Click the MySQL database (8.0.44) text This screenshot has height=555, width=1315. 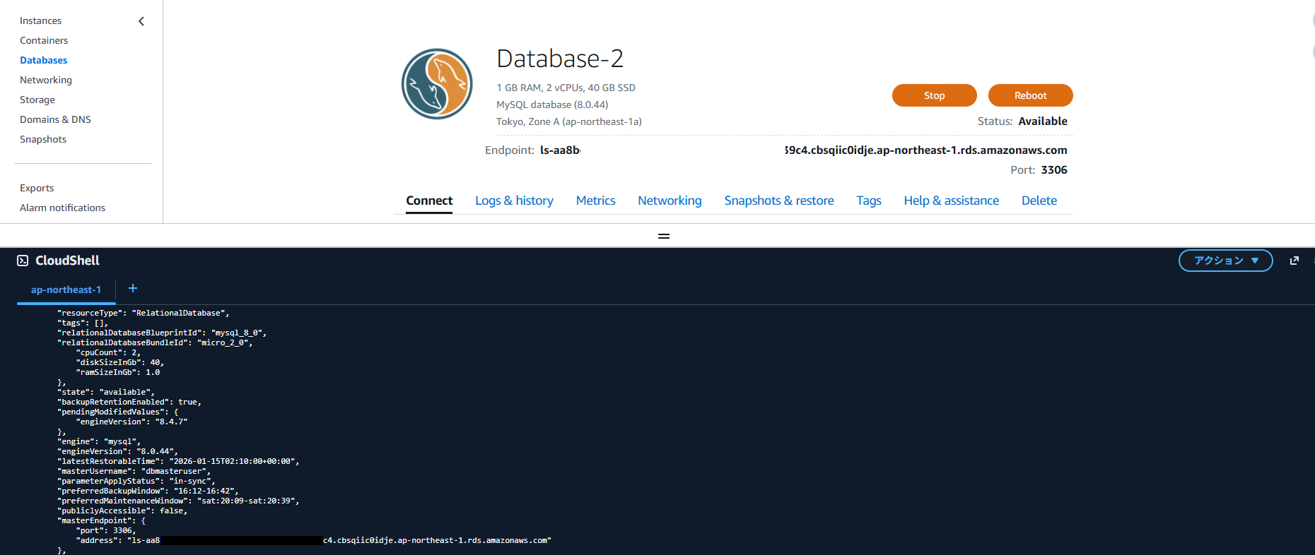(552, 105)
